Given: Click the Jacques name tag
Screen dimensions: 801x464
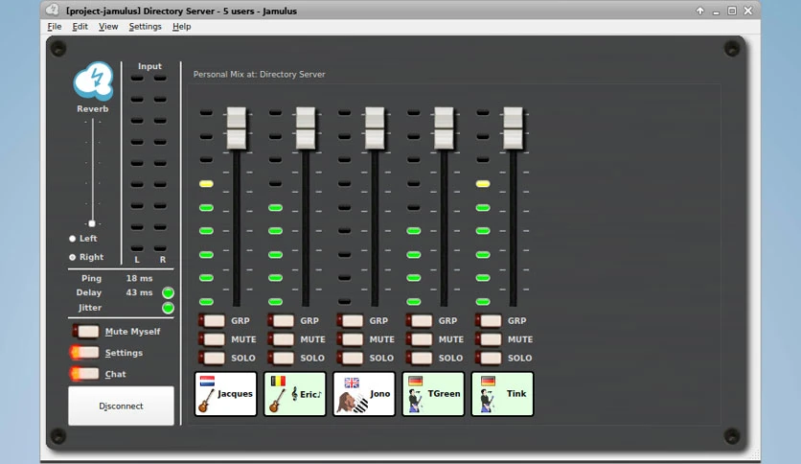Looking at the screenshot, I should coord(226,394).
